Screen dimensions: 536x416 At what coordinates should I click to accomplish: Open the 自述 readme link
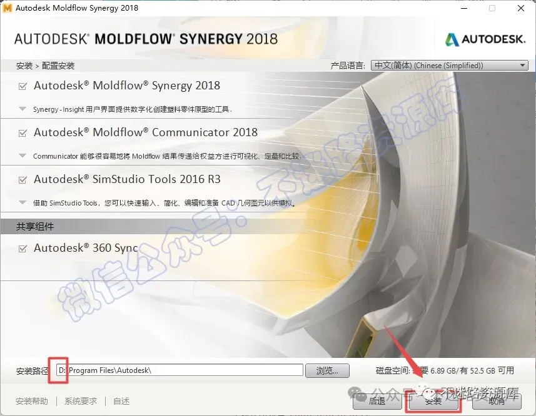[121, 401]
